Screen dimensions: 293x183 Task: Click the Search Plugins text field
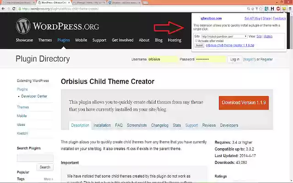point(35,158)
